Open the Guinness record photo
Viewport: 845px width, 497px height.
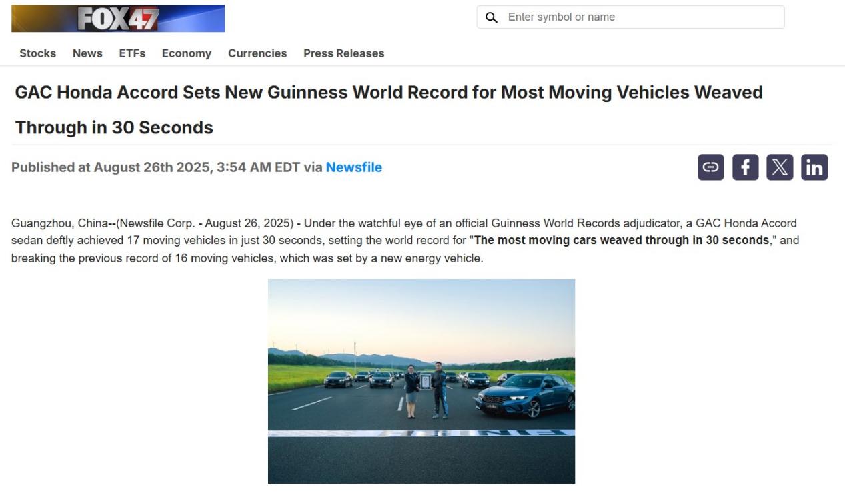pyautogui.click(x=421, y=381)
